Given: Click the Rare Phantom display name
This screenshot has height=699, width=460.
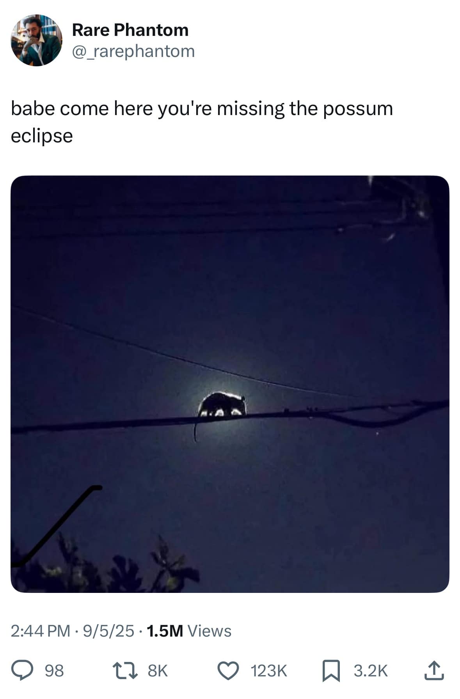Looking at the screenshot, I should (x=130, y=30).
